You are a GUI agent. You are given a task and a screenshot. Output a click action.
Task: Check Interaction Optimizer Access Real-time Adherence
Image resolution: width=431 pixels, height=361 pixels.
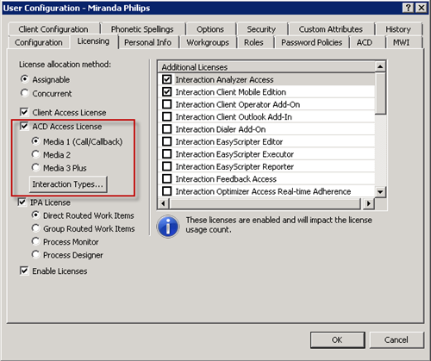pos(167,191)
